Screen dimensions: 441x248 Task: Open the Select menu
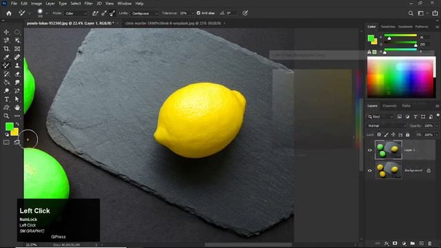click(75, 3)
